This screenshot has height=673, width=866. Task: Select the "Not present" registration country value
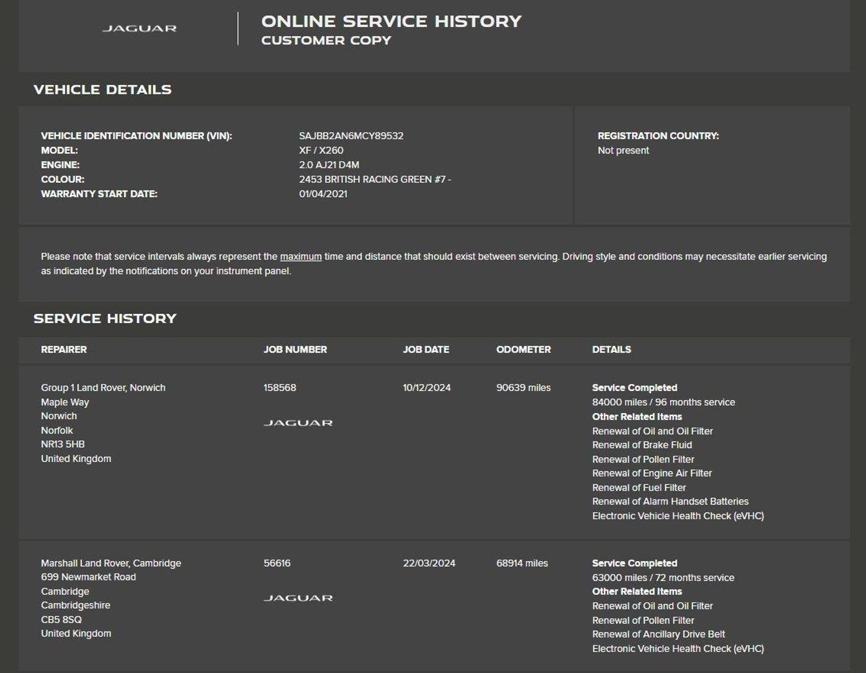[624, 150]
